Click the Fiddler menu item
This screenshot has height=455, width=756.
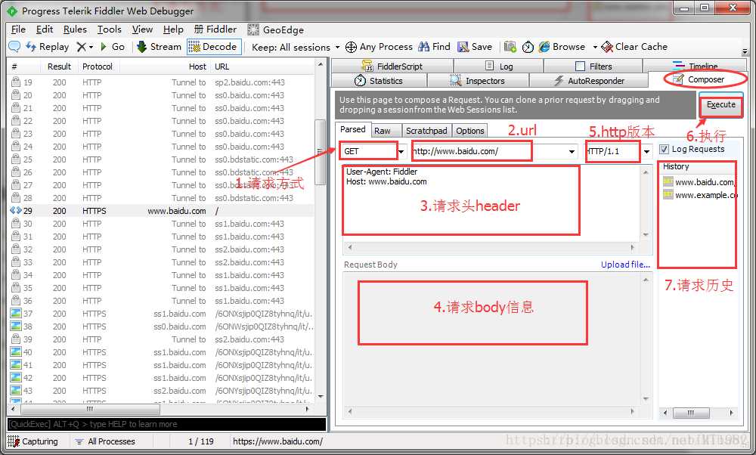[215, 29]
